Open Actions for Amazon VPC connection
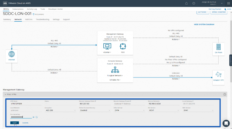This screenshot has height=129, width=232. pyautogui.click(x=176, y=79)
